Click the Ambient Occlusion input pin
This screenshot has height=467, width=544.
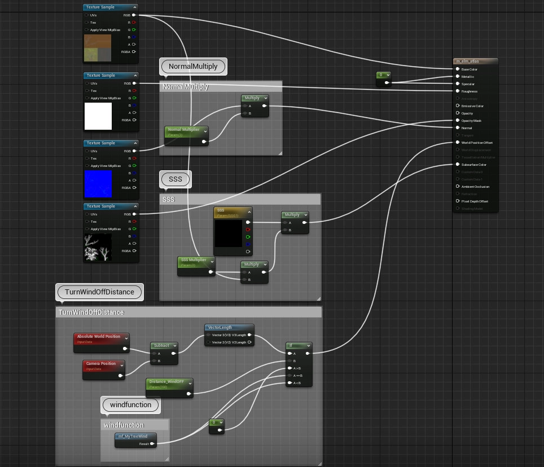pos(458,187)
